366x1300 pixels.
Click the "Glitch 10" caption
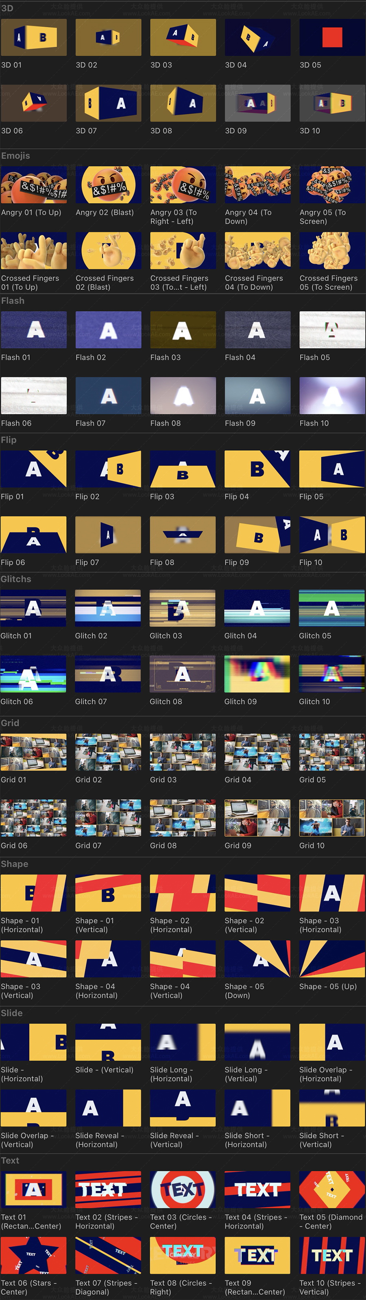coord(315,702)
